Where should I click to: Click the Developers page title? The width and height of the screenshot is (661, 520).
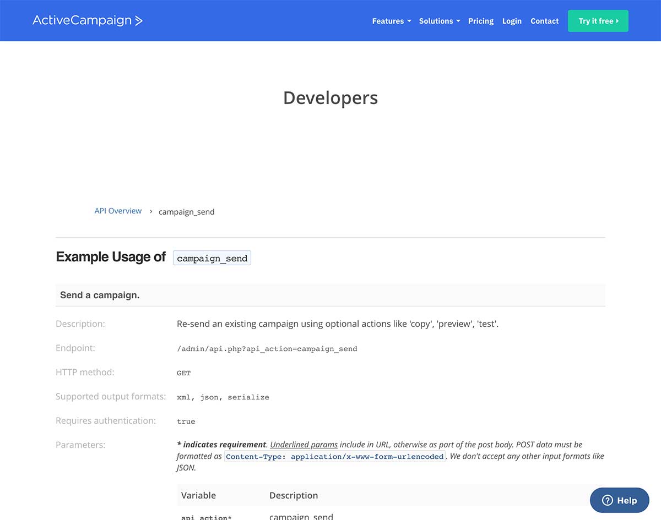point(330,98)
